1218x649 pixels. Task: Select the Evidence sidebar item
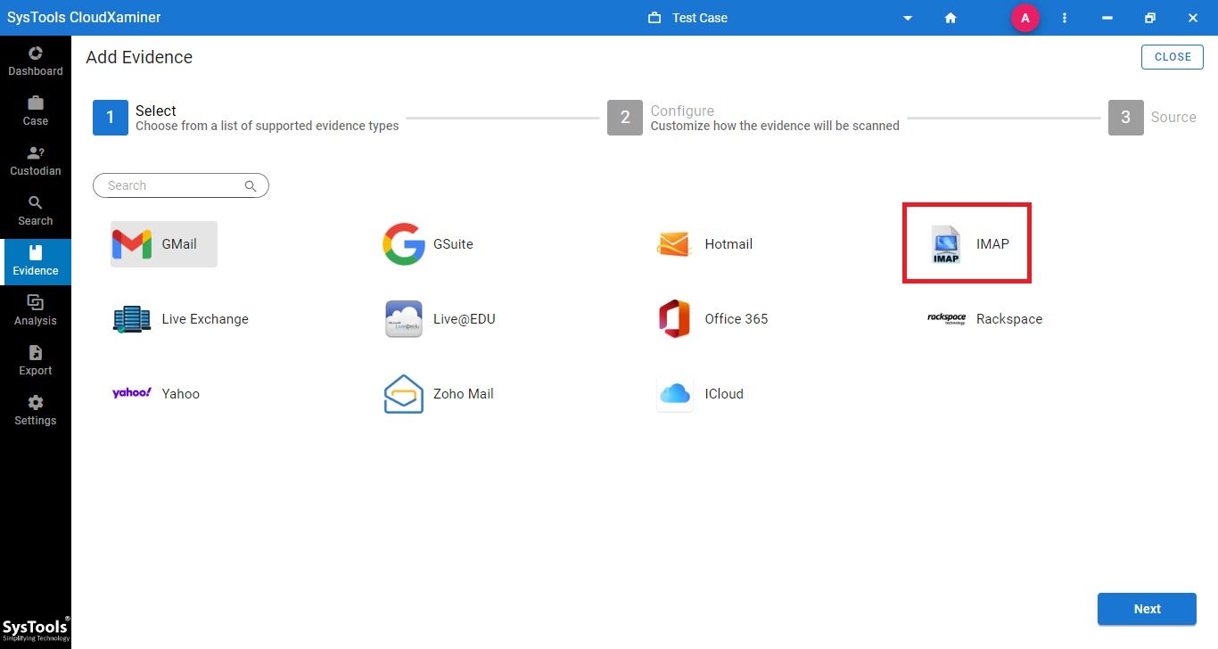click(x=36, y=260)
